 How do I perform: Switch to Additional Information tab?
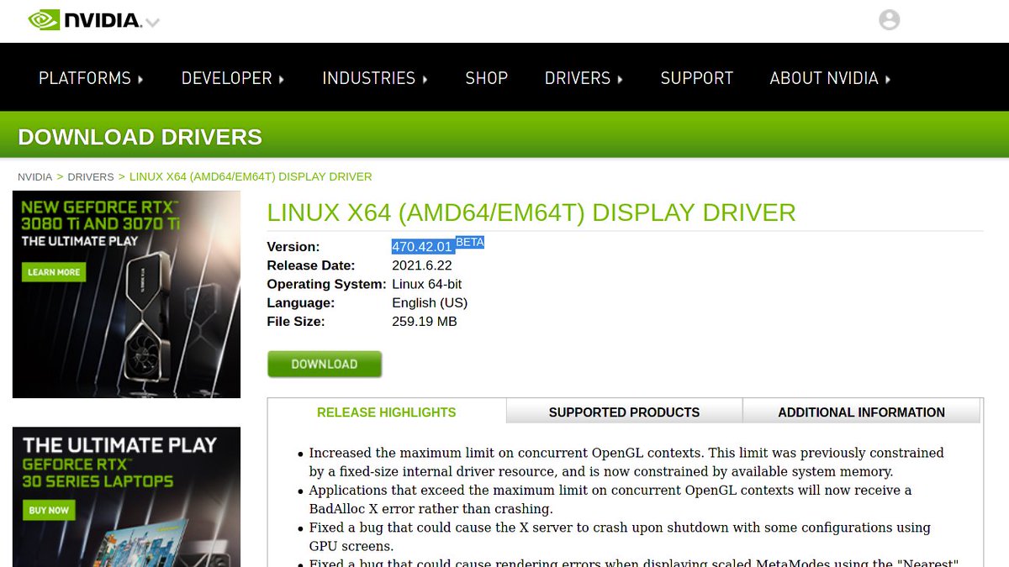coord(862,412)
